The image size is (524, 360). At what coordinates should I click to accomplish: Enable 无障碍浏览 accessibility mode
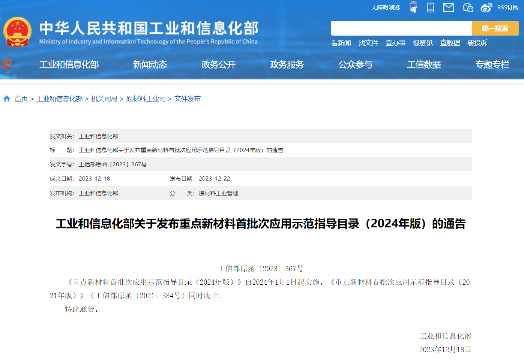[386, 7]
